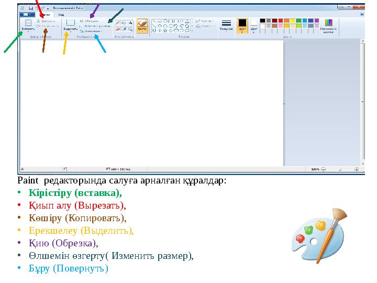Click the zoom slider in the status bar
377x283 pixels.
340,169
